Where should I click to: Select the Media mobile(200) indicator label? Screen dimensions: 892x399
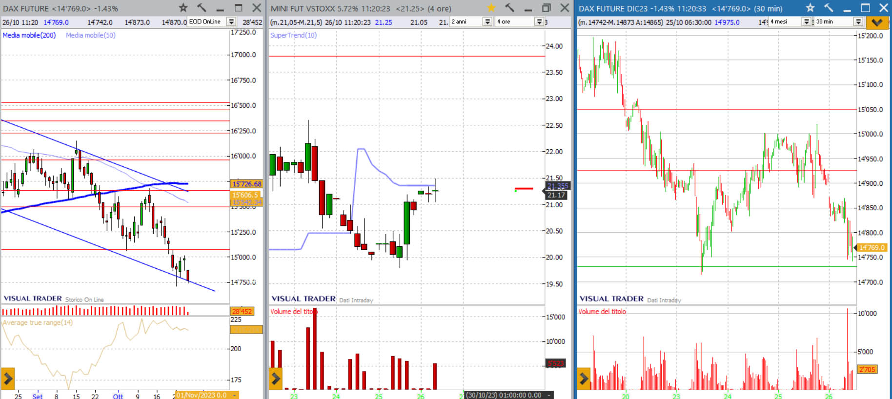tap(29, 35)
